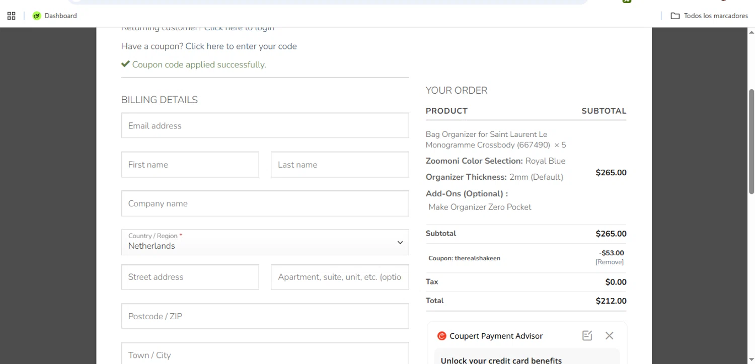
Task: Focus the Last name field
Action: (x=340, y=165)
